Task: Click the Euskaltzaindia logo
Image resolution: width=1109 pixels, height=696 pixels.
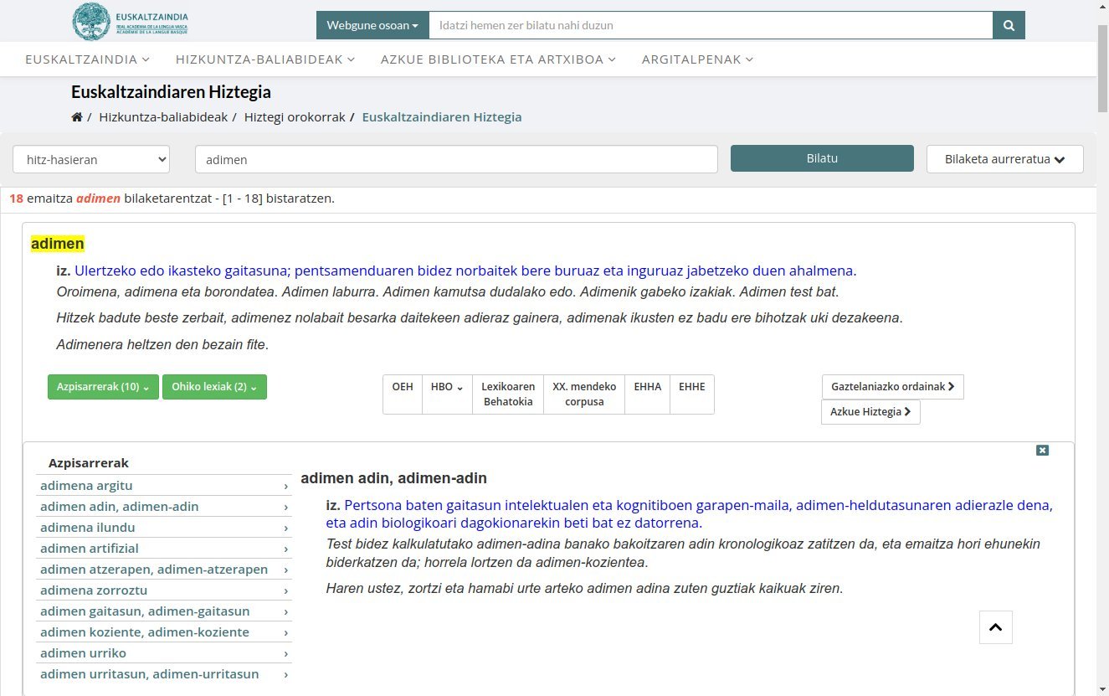Action: (x=131, y=23)
